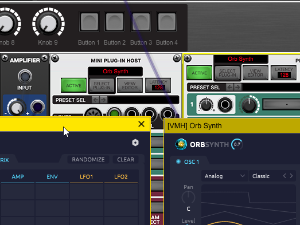
Task: Click LATENCY 128 display in selected host
Action: coord(284,73)
